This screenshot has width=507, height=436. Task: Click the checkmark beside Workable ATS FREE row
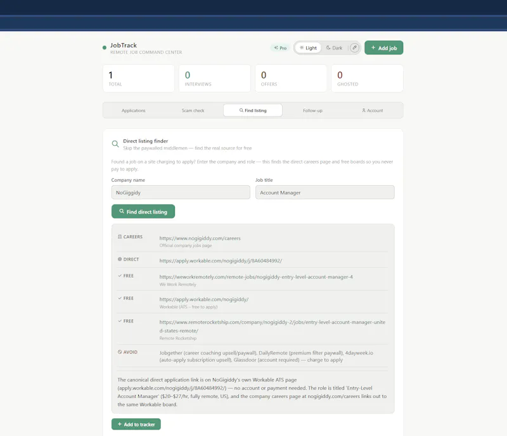[x=120, y=298]
